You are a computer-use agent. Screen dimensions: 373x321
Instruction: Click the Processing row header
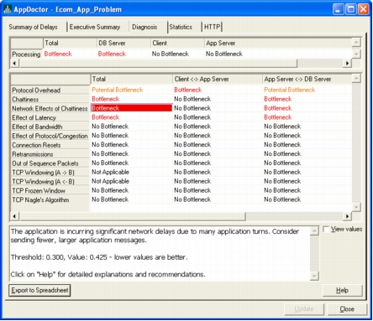(26, 54)
